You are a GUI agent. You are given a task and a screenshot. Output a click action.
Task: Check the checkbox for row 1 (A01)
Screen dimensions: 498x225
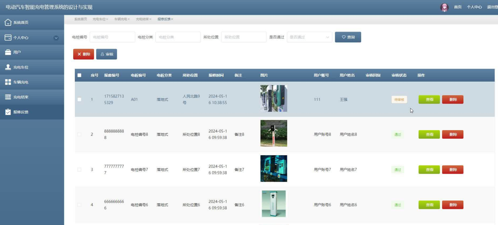pyautogui.click(x=79, y=100)
